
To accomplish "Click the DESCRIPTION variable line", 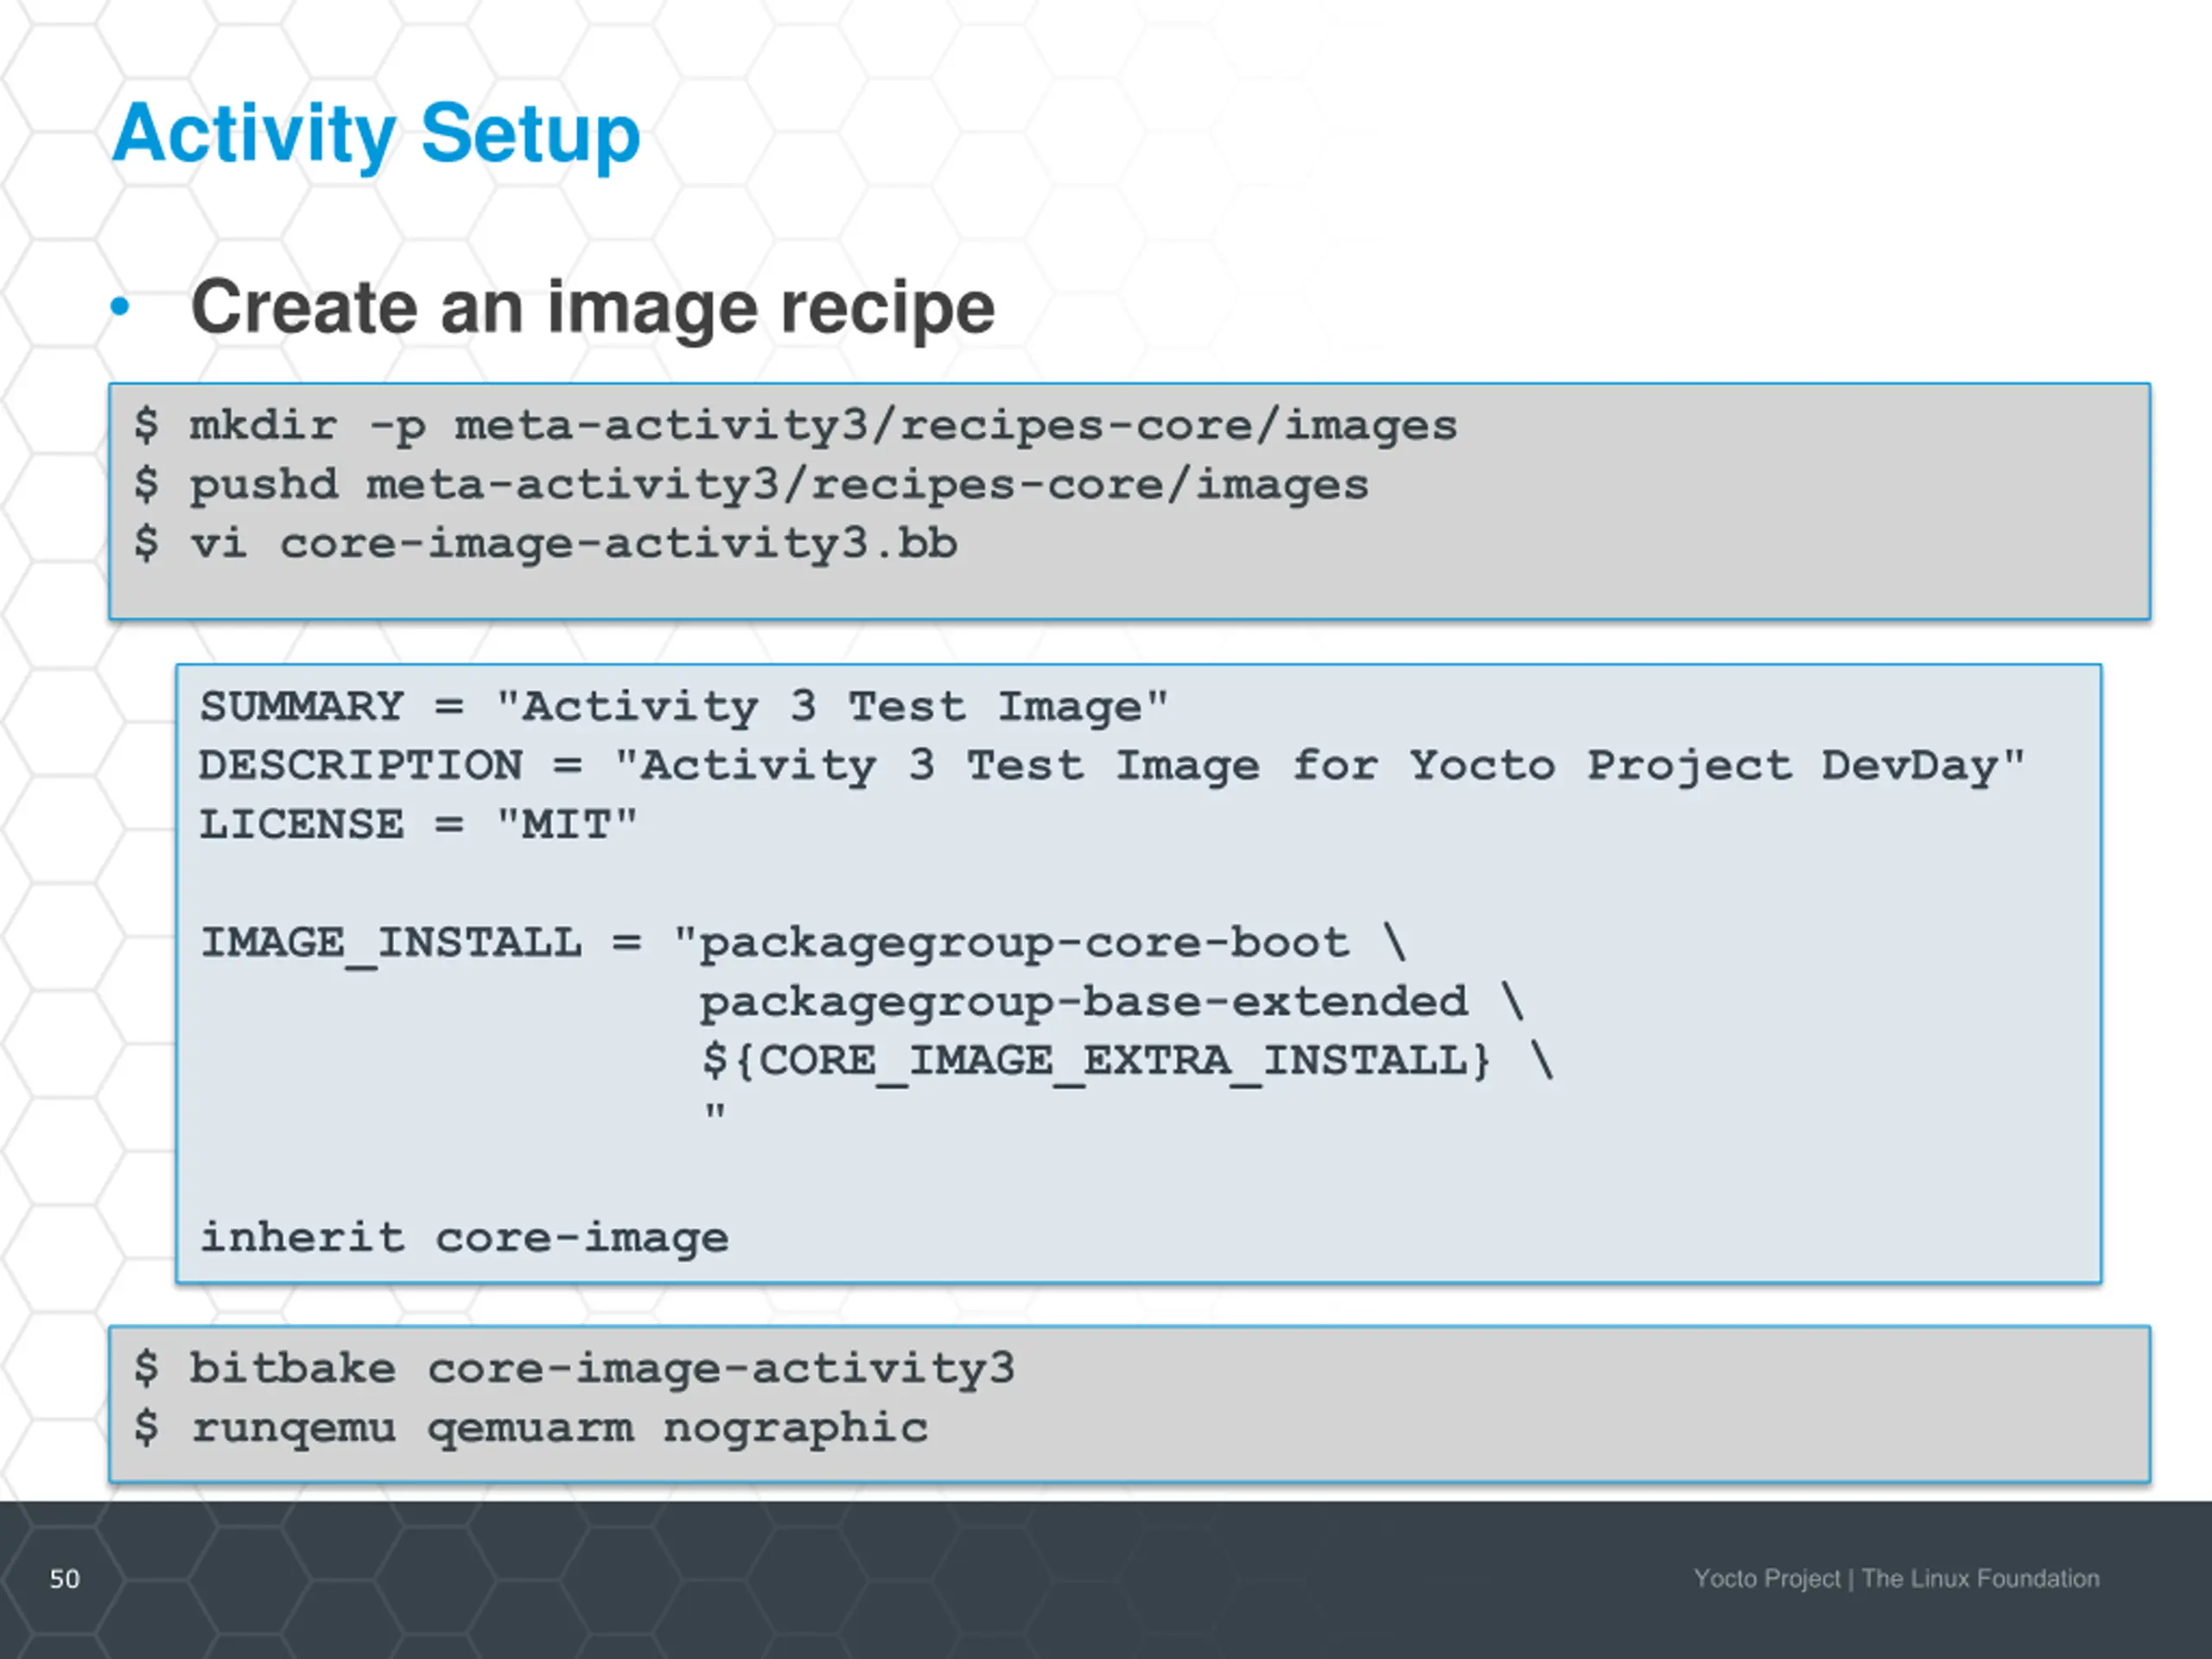I will pyautogui.click(x=1110, y=766).
